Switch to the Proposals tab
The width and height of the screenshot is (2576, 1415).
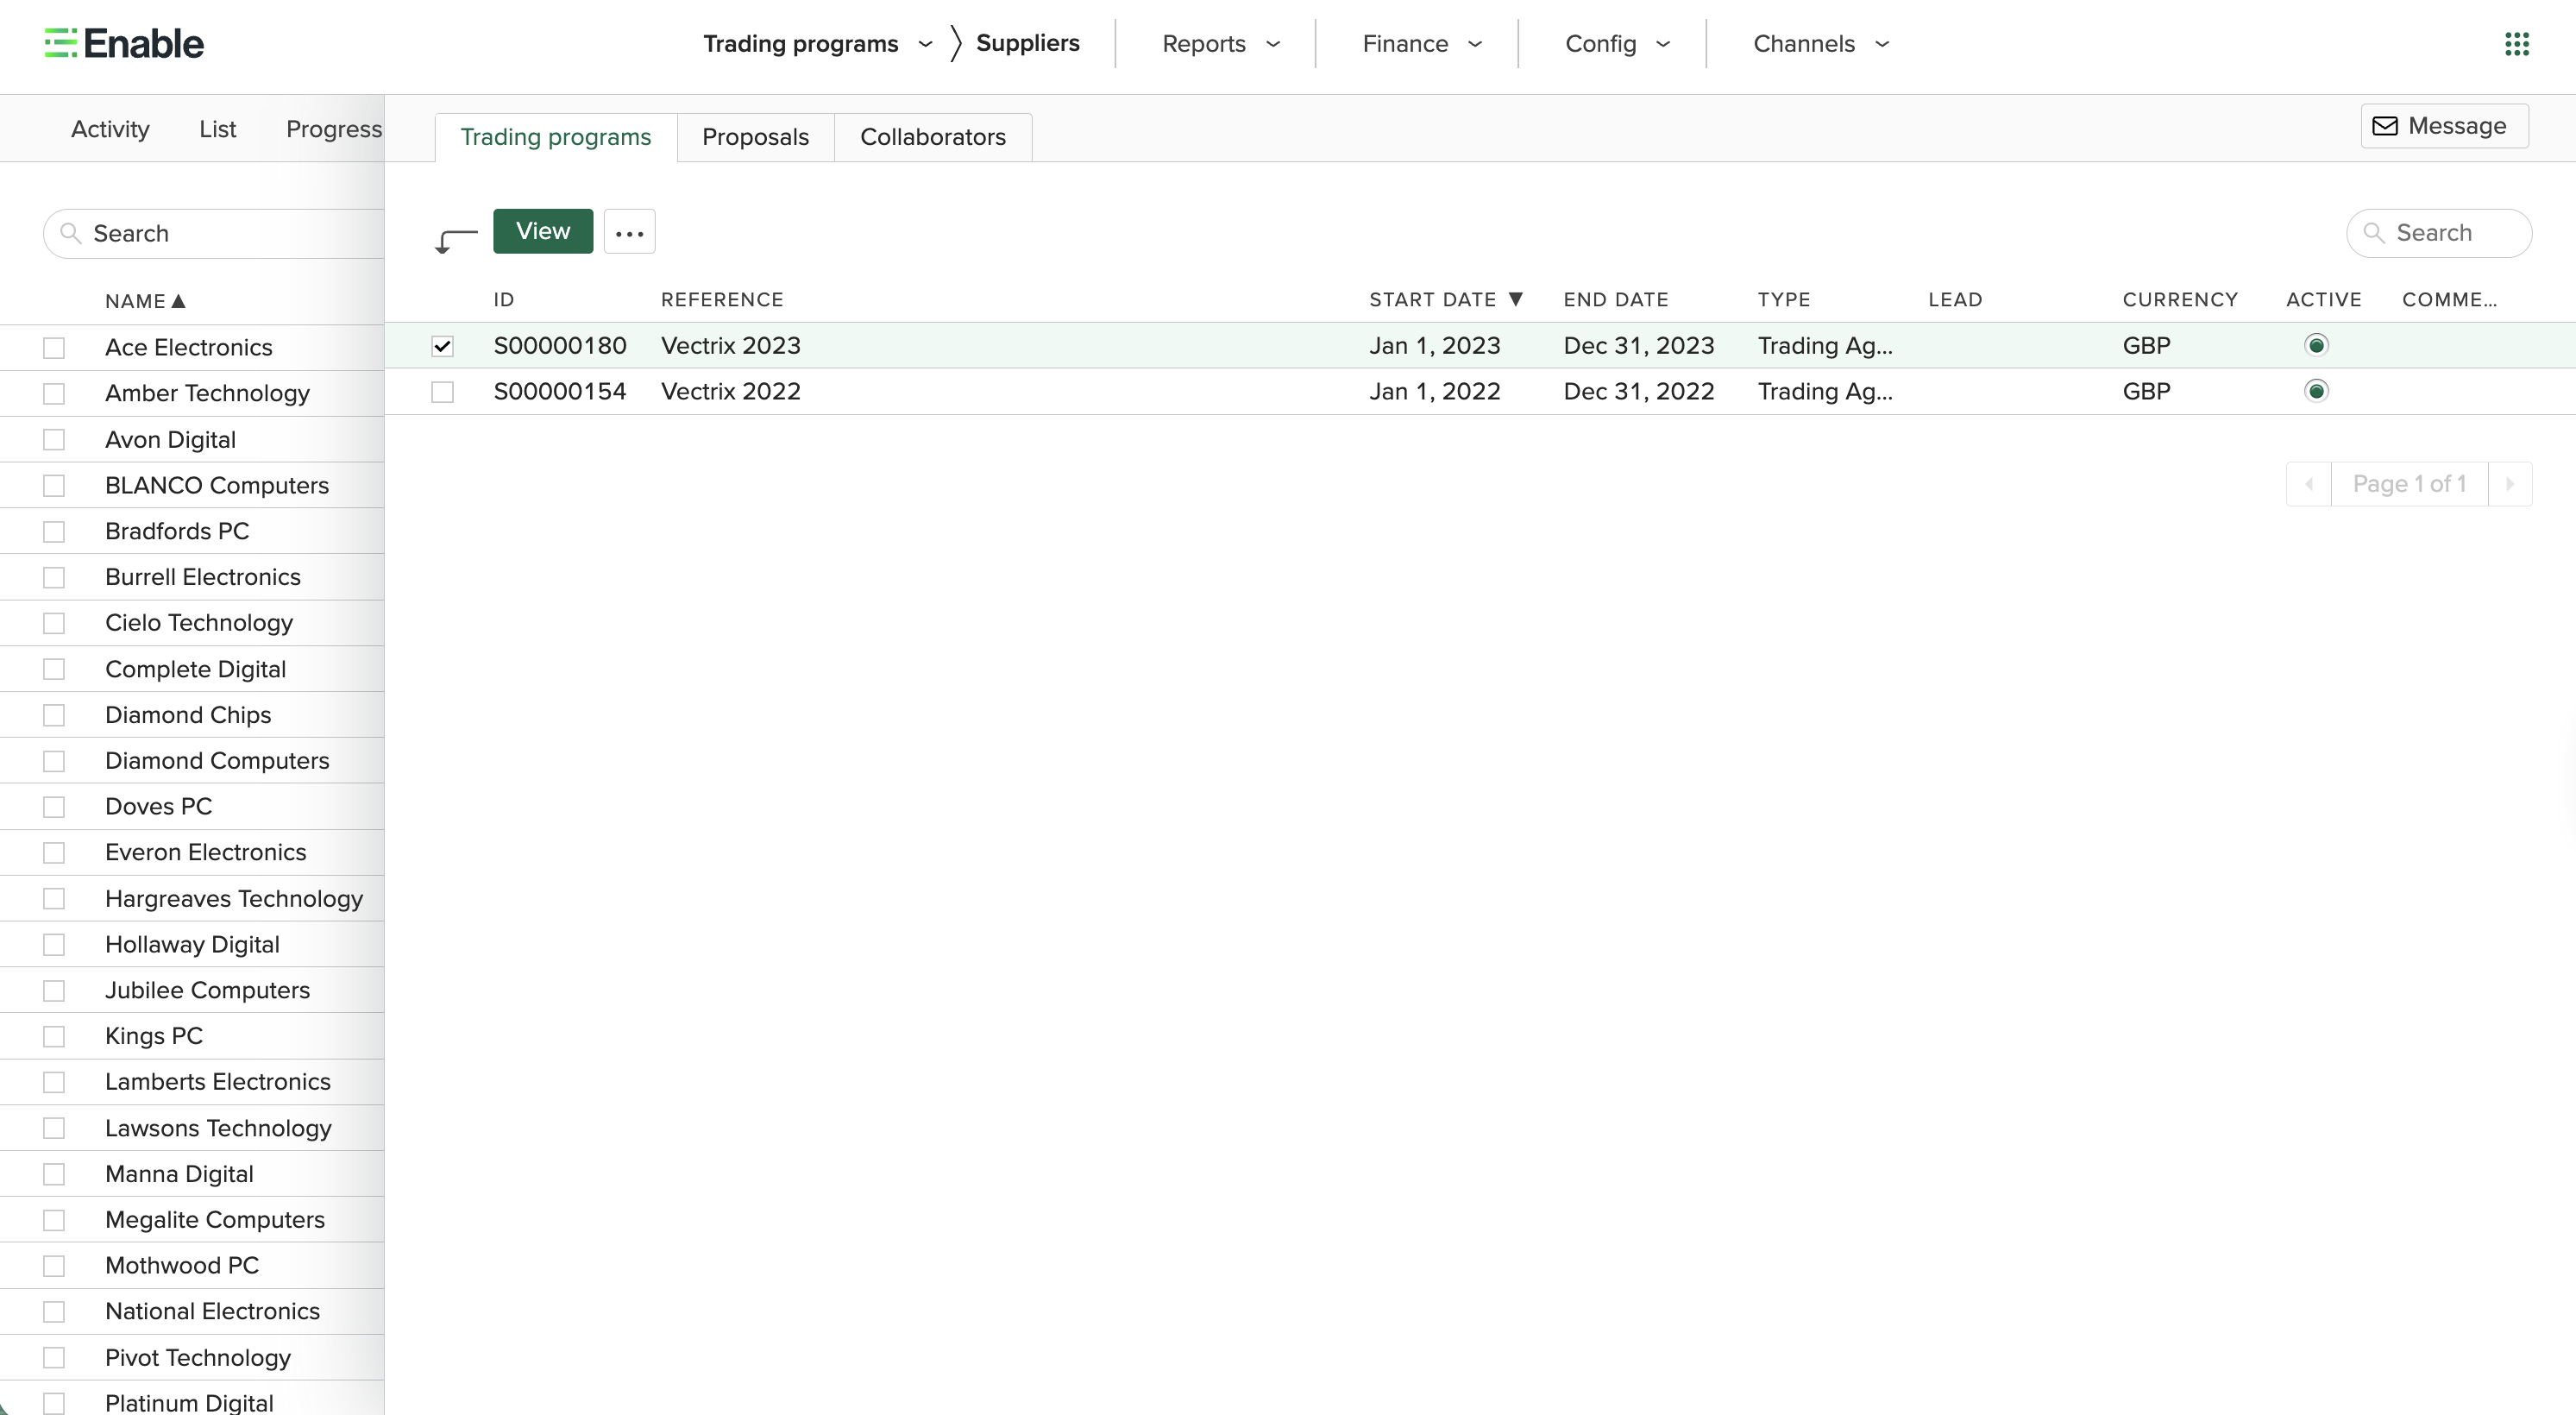click(755, 137)
